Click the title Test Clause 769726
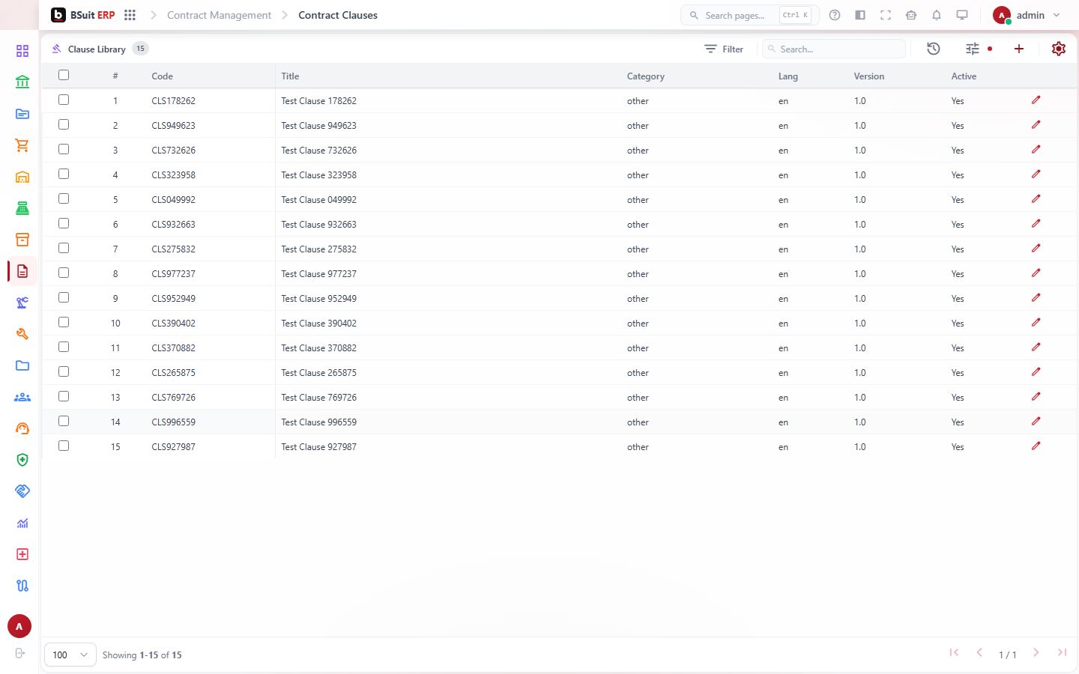Image resolution: width=1079 pixels, height=674 pixels. pyautogui.click(x=319, y=398)
